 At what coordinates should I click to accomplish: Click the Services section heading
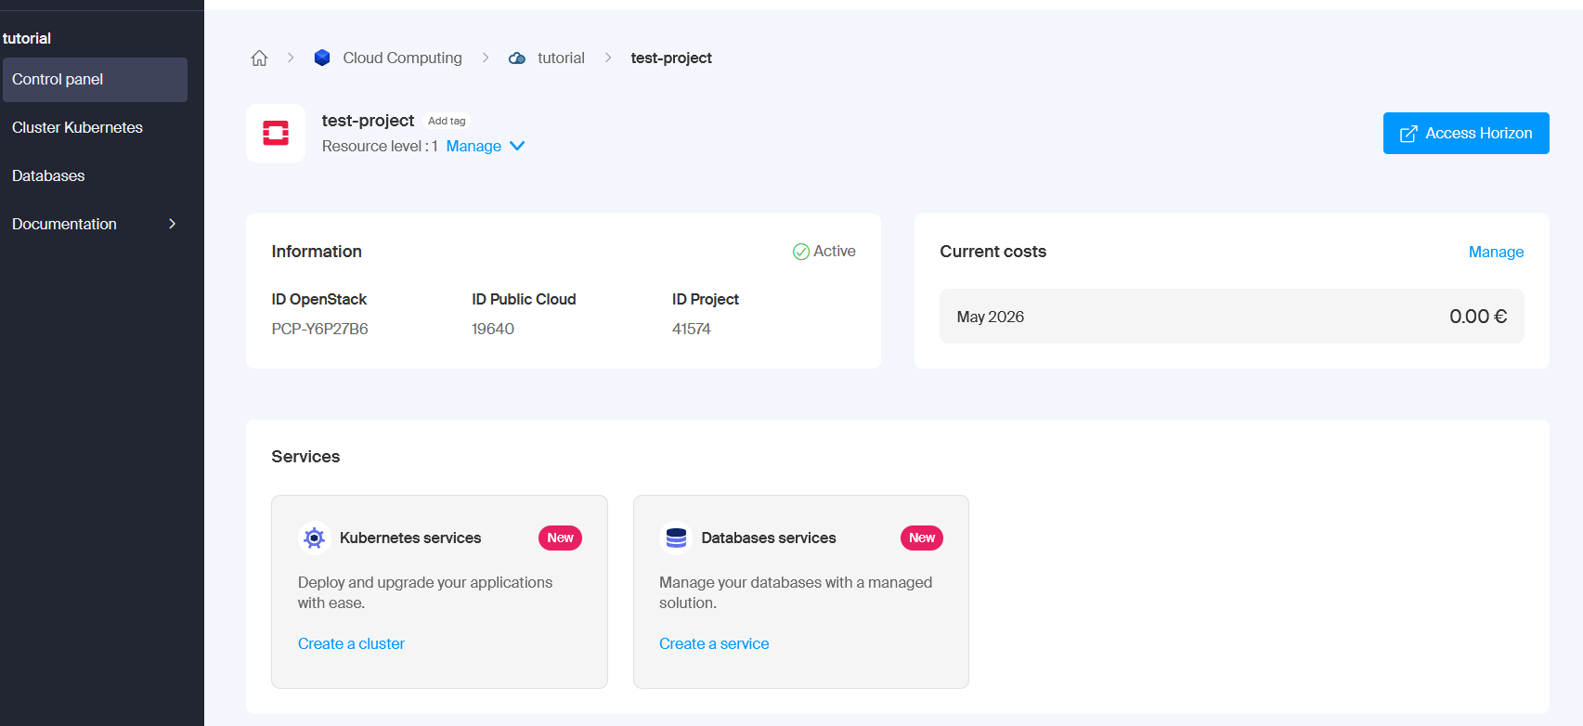click(305, 457)
